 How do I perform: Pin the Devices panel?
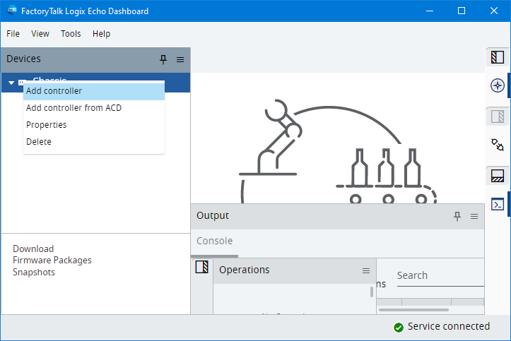pos(163,59)
